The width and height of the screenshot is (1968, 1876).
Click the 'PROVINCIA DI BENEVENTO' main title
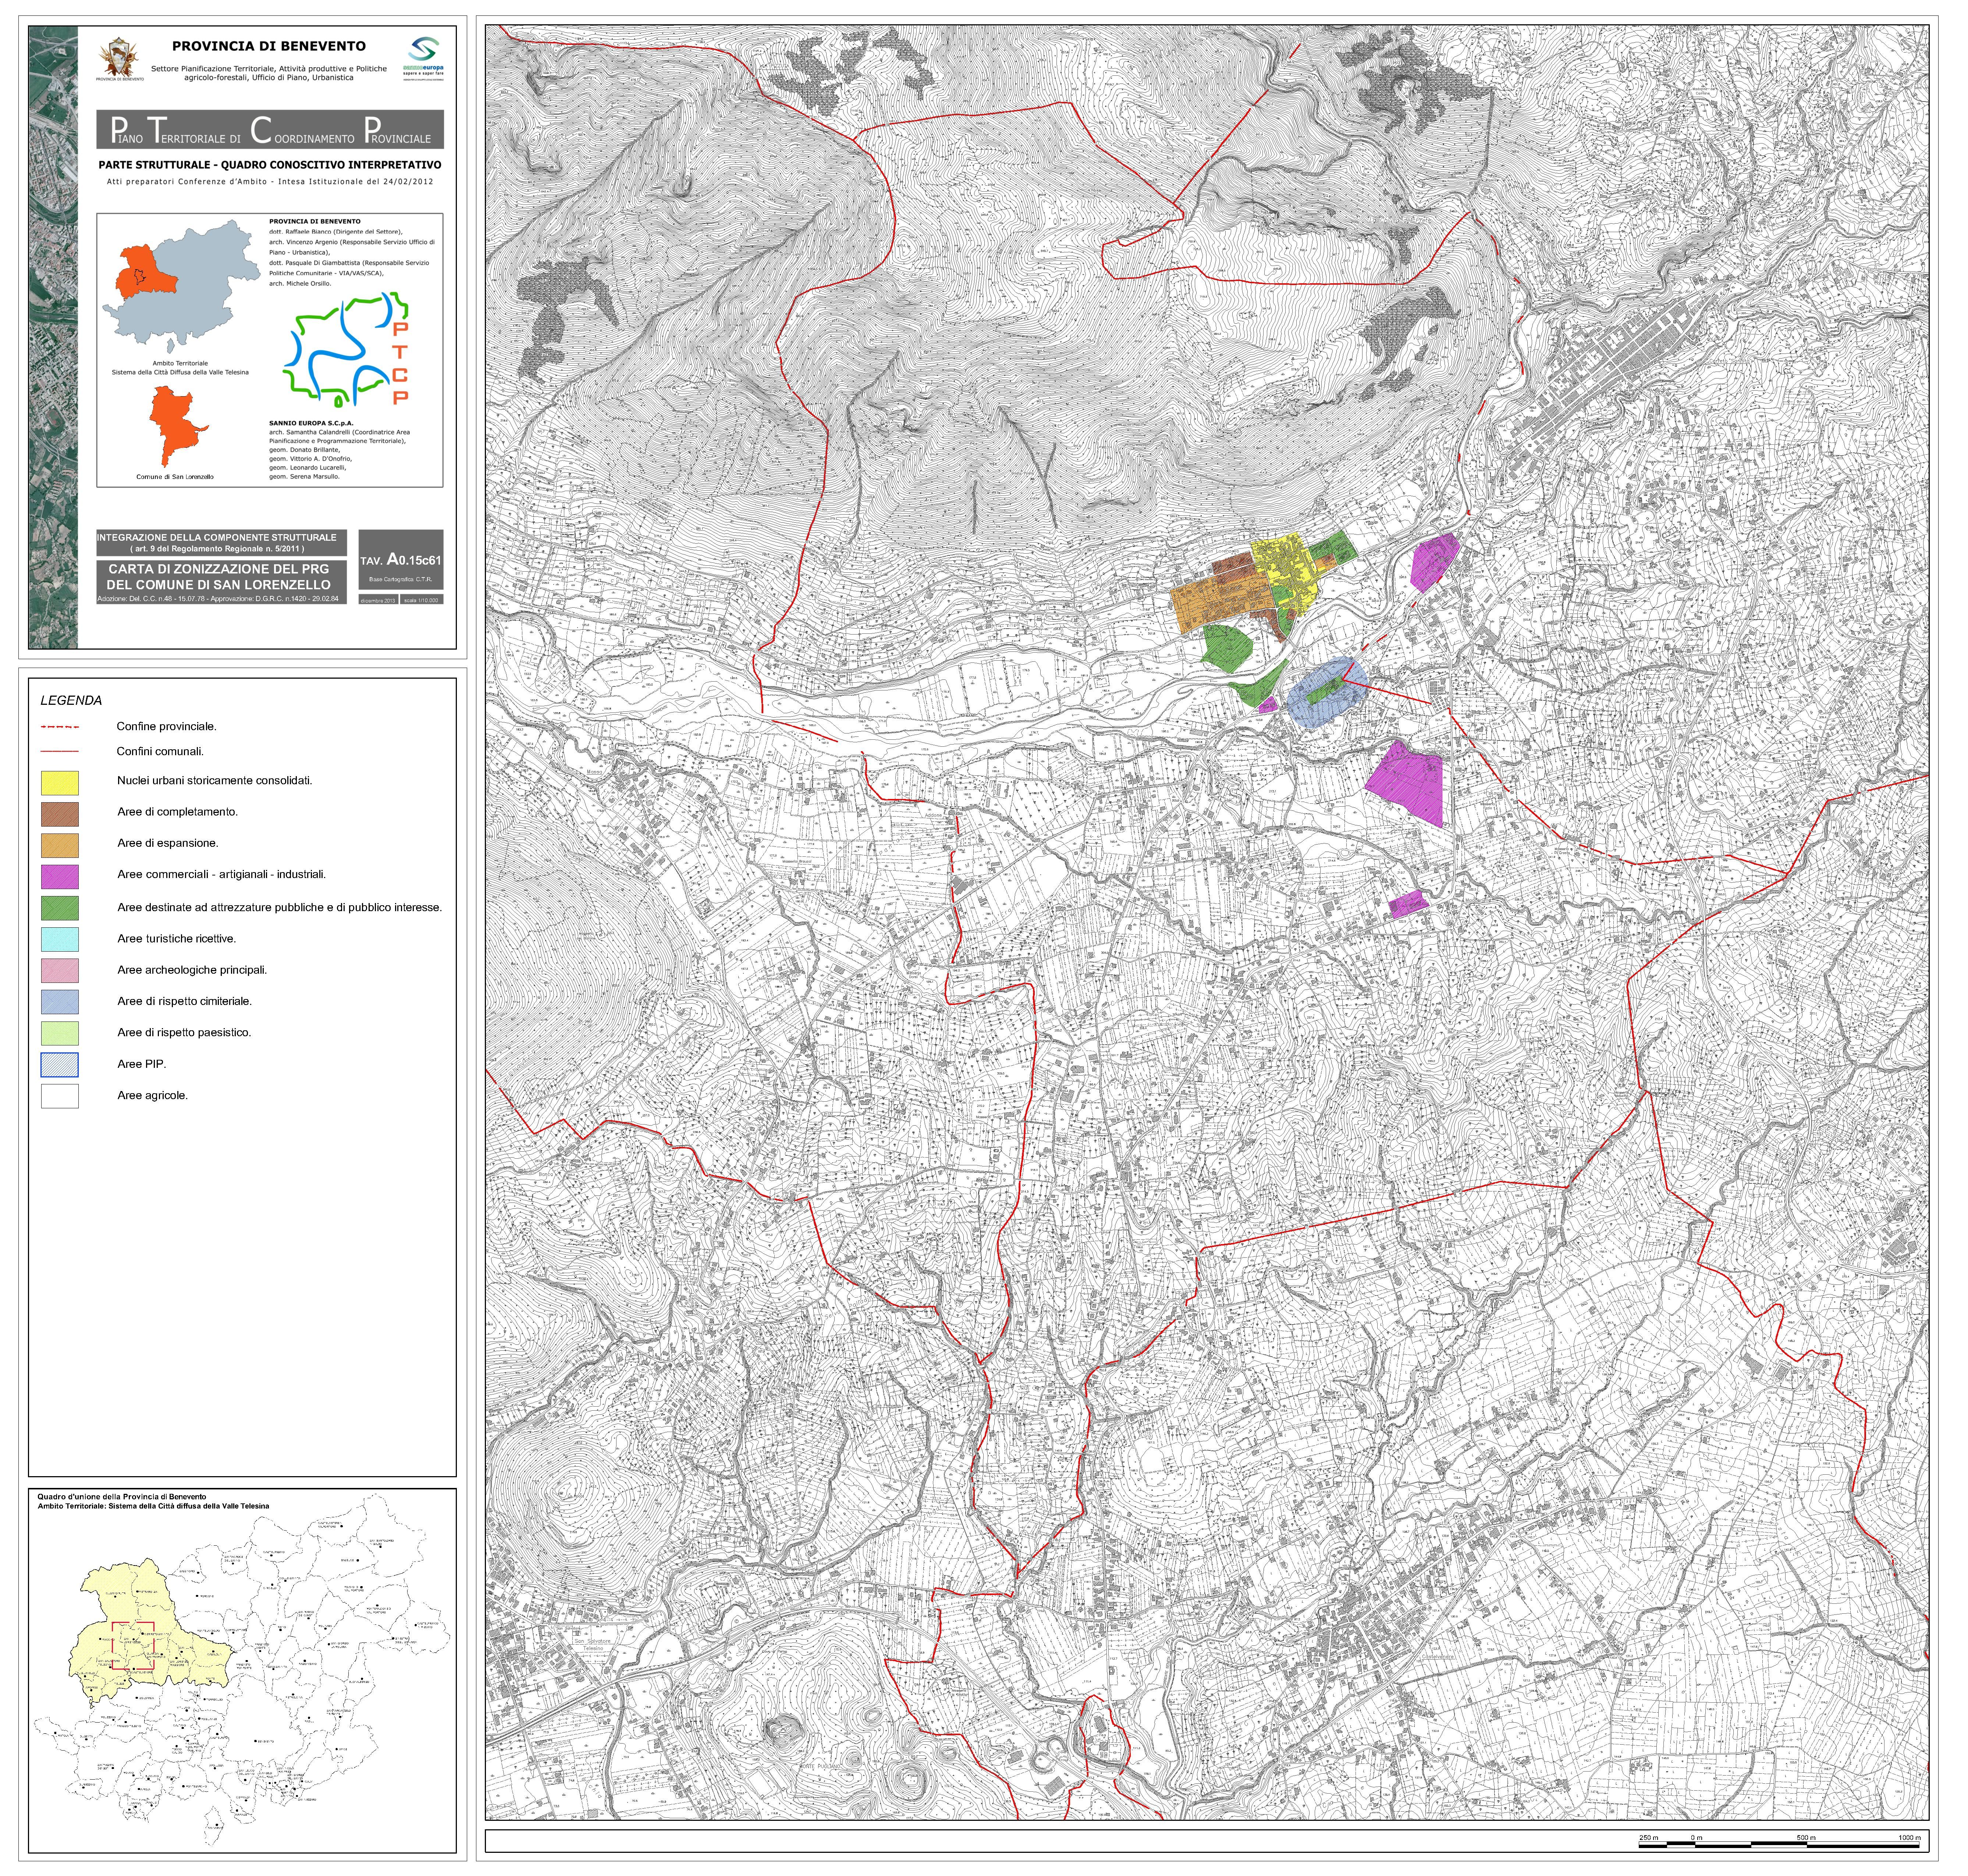pyautogui.click(x=269, y=46)
